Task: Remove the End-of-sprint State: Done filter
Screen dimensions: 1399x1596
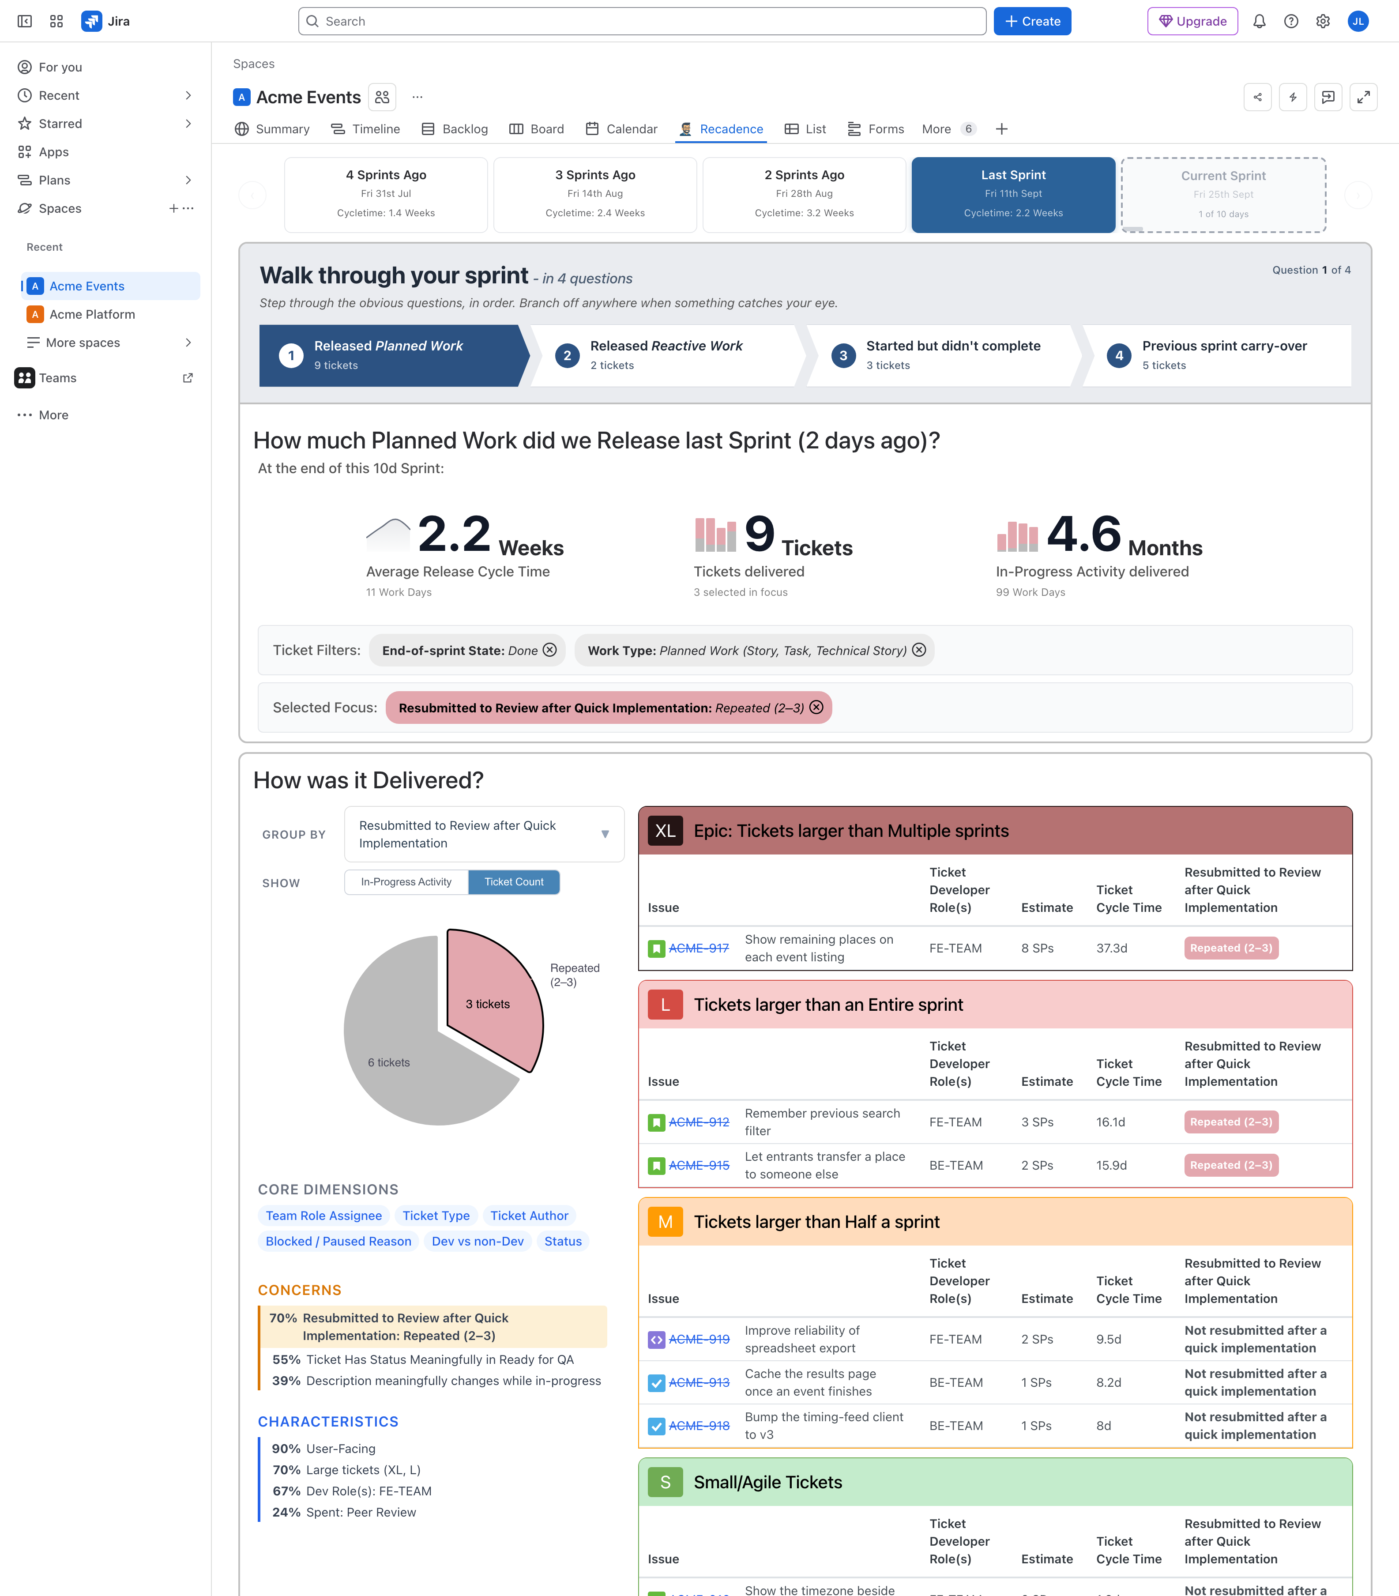Action: click(x=549, y=650)
